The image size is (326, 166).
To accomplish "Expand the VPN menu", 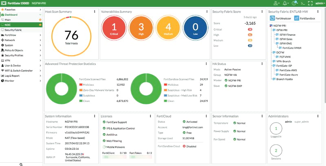I will click(21, 60).
